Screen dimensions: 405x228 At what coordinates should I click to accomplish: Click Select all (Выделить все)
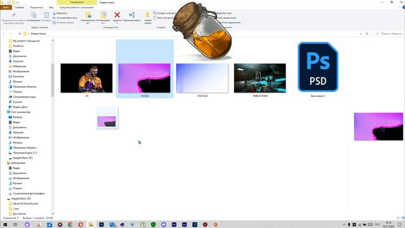pyautogui.click(x=224, y=13)
